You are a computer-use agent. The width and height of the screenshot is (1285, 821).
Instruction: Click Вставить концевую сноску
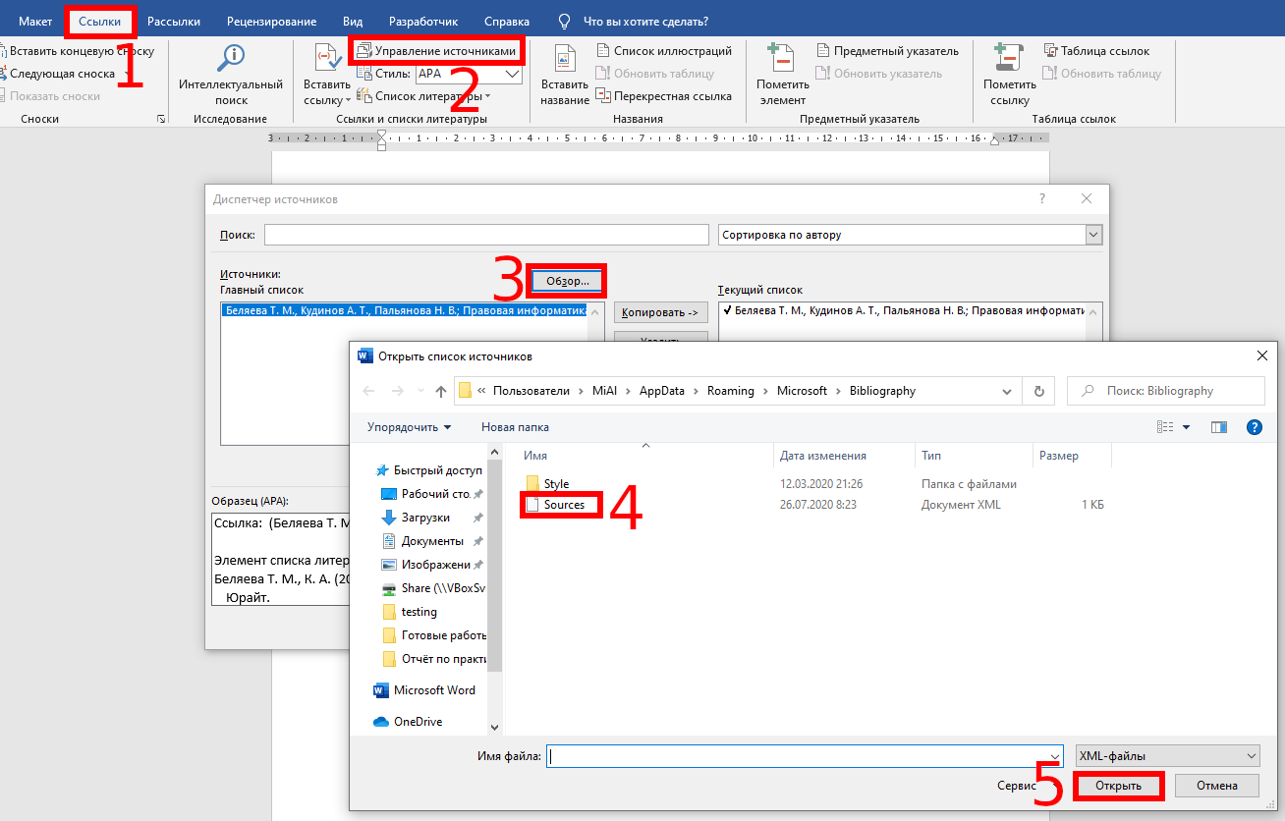[x=78, y=51]
